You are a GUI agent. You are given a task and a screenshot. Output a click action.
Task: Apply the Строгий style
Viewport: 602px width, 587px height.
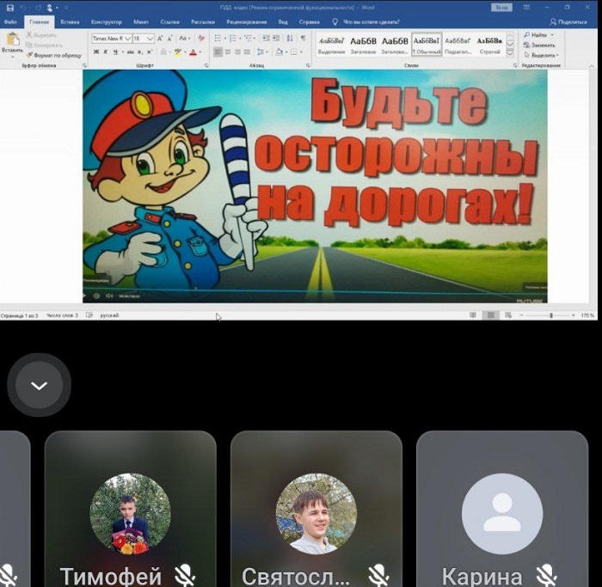[x=489, y=45]
